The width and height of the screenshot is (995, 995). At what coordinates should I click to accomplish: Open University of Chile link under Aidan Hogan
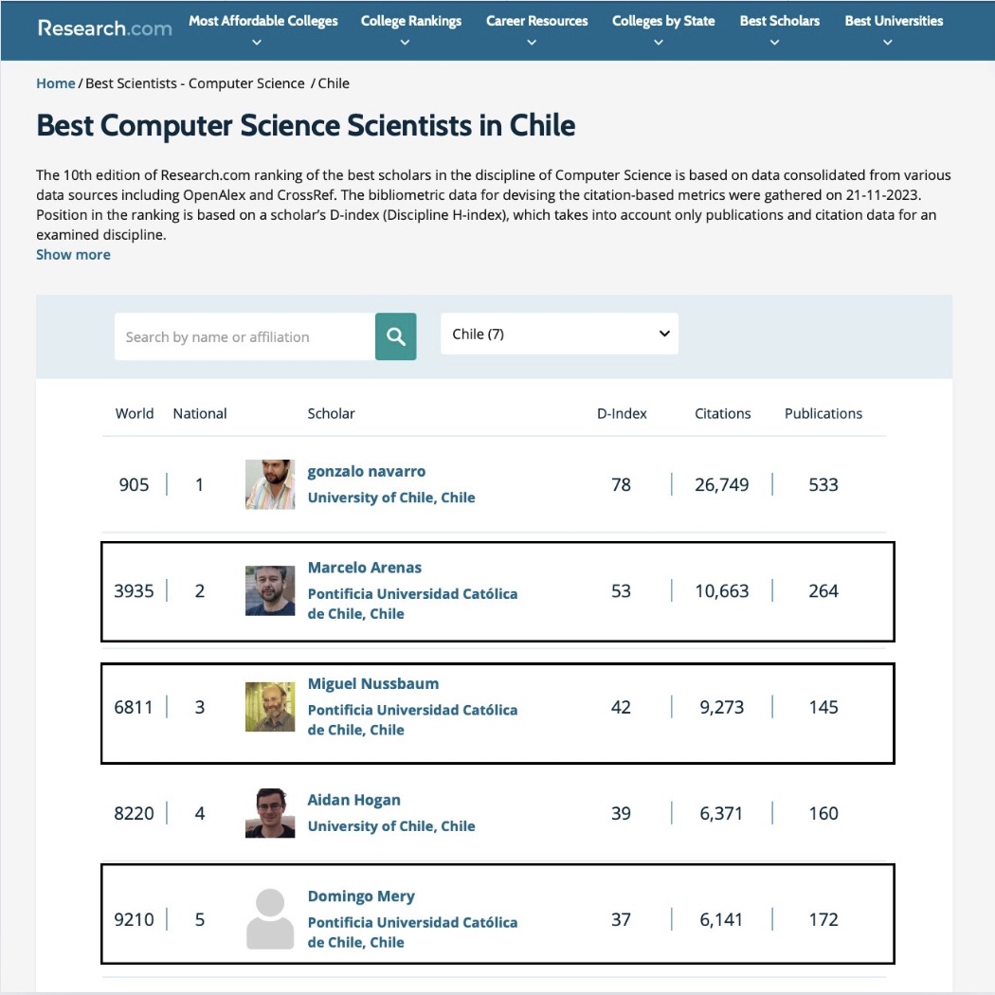click(x=391, y=825)
